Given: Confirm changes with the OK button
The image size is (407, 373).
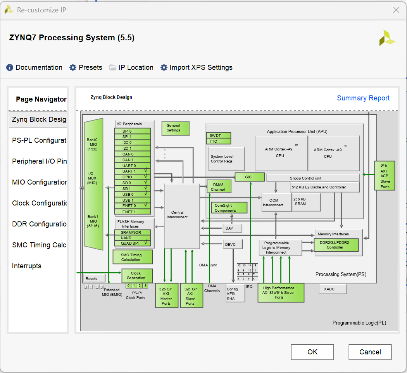Looking at the screenshot, I should (x=312, y=352).
